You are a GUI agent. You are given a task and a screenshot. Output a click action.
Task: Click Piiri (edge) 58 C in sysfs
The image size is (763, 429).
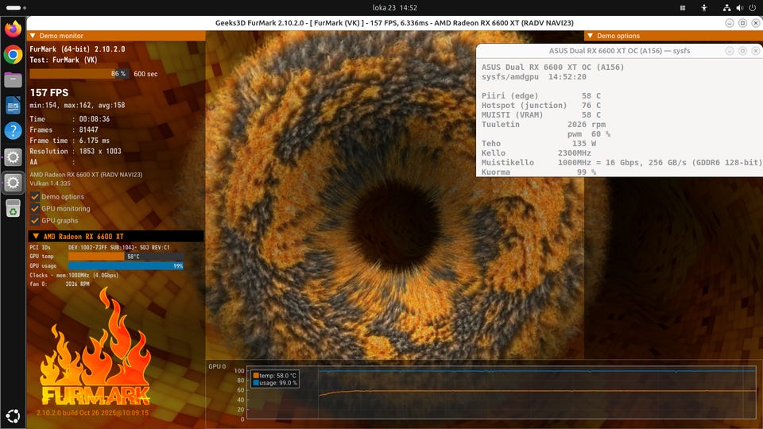[x=541, y=96]
